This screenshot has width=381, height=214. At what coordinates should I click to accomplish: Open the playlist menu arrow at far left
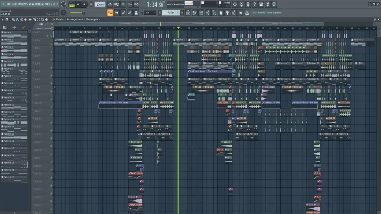3,19
